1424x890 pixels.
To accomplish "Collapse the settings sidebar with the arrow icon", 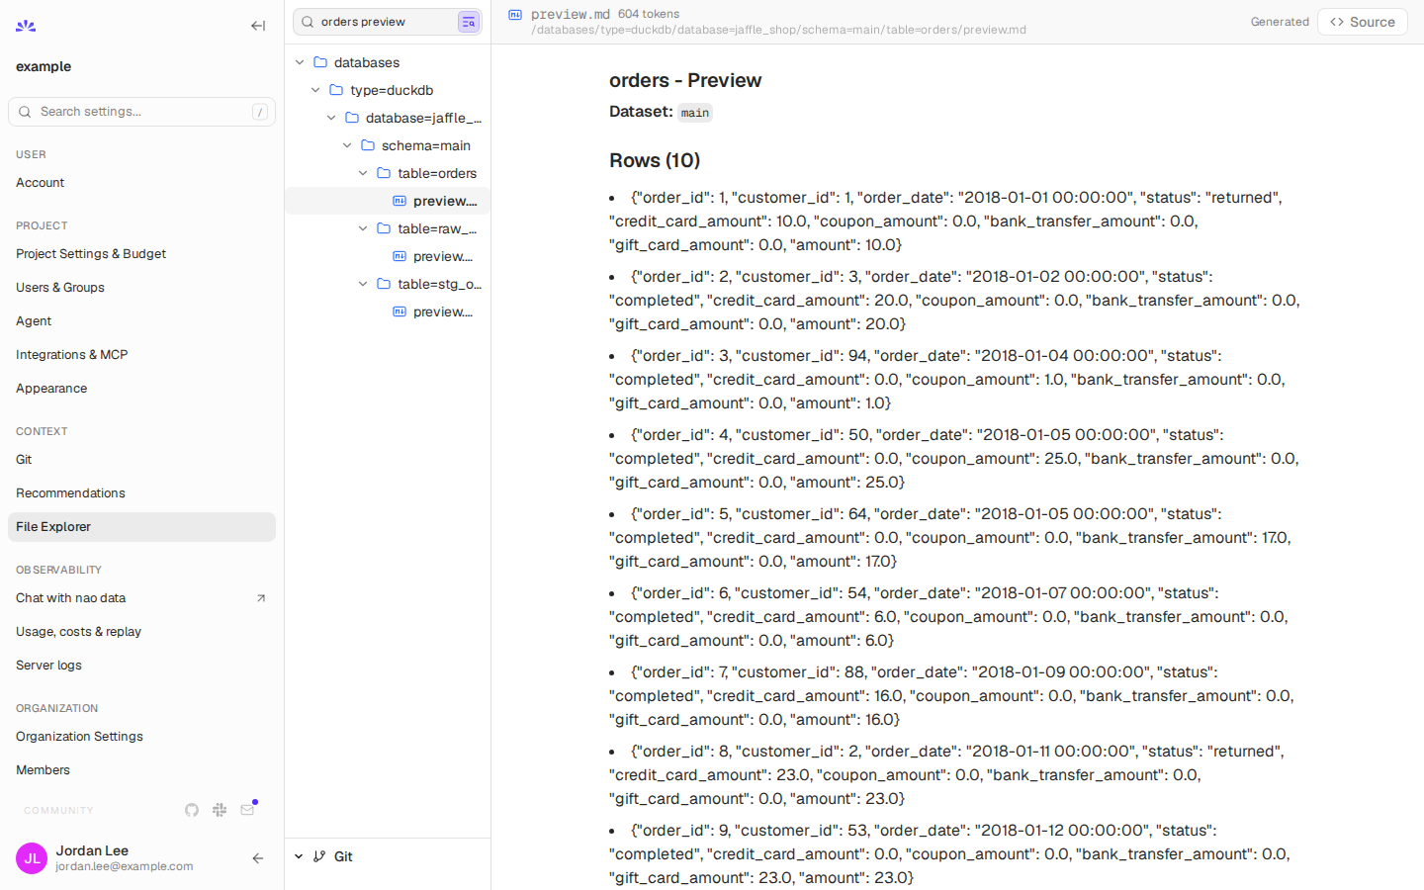I will click(x=258, y=26).
